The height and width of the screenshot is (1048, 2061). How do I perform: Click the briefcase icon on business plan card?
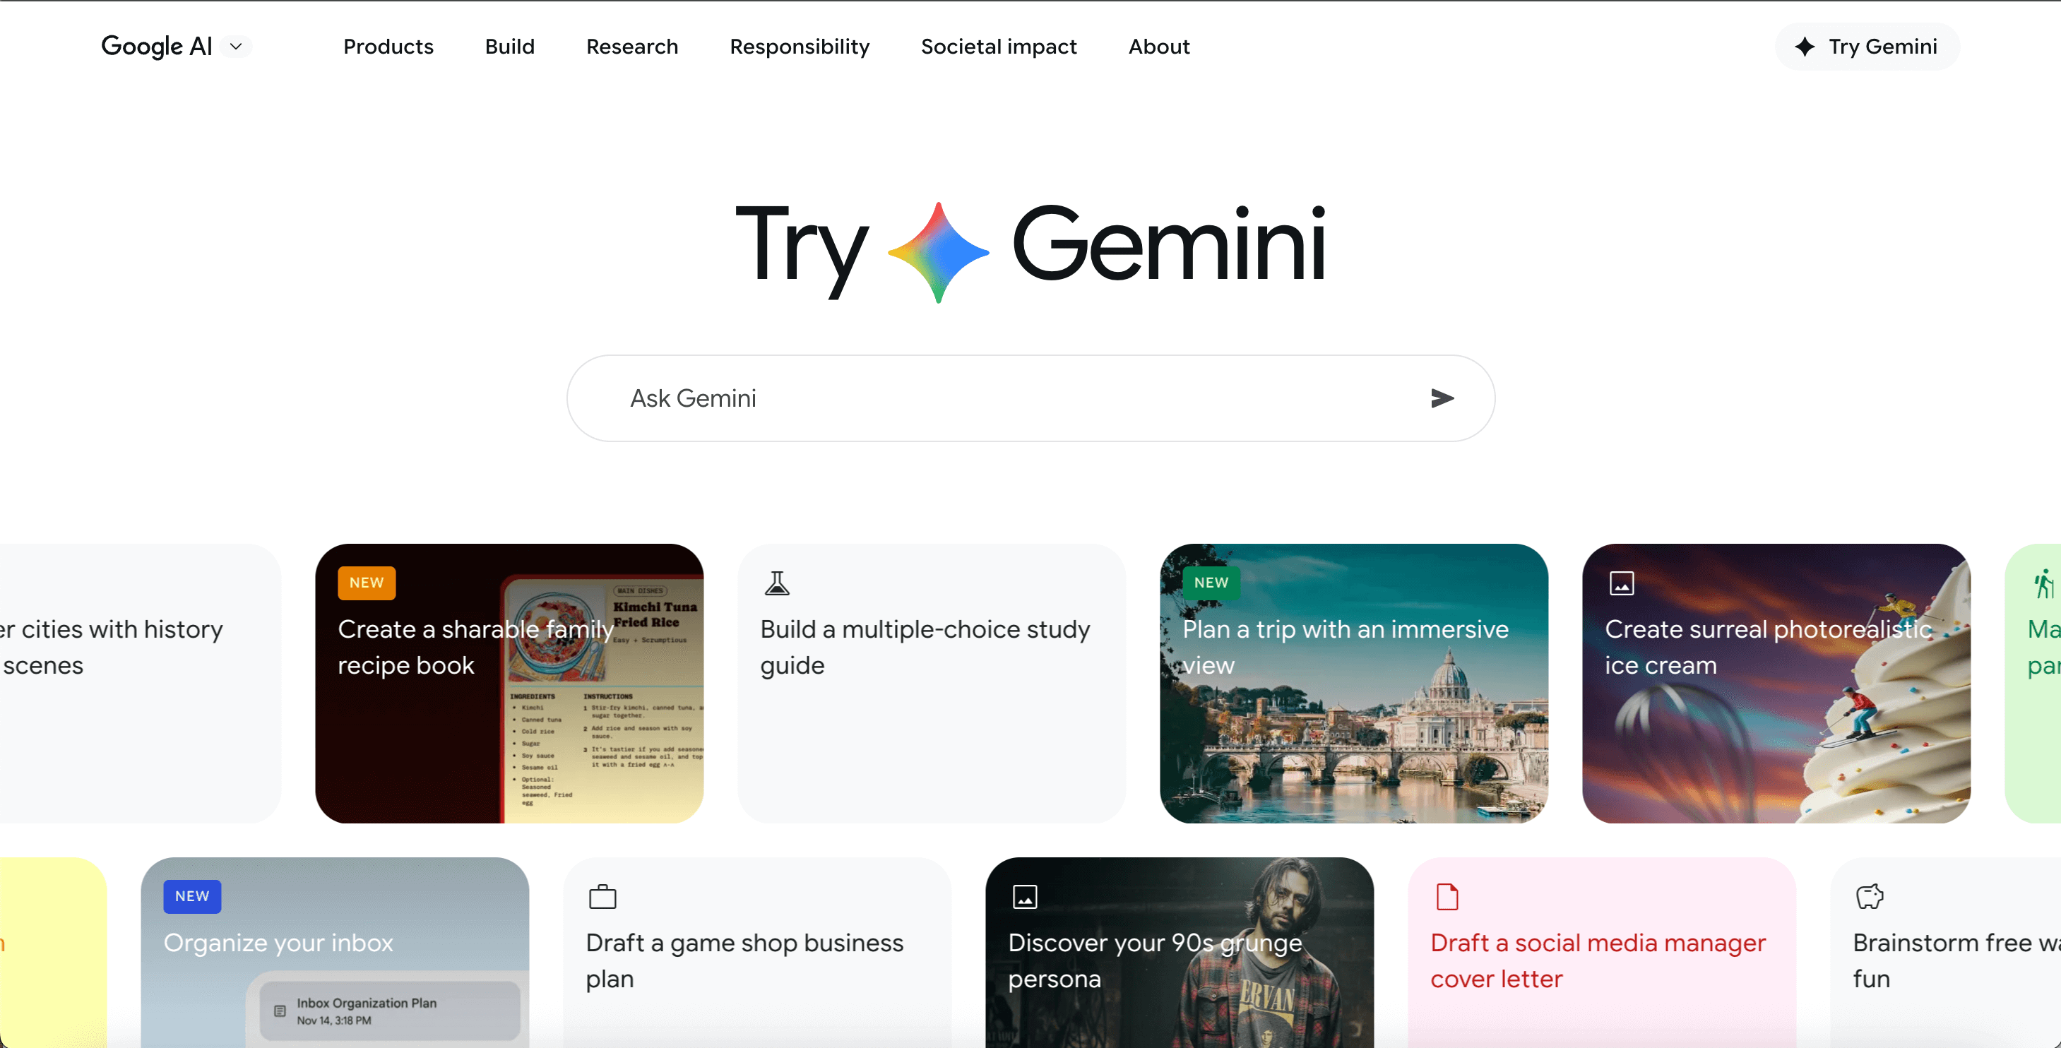click(602, 897)
